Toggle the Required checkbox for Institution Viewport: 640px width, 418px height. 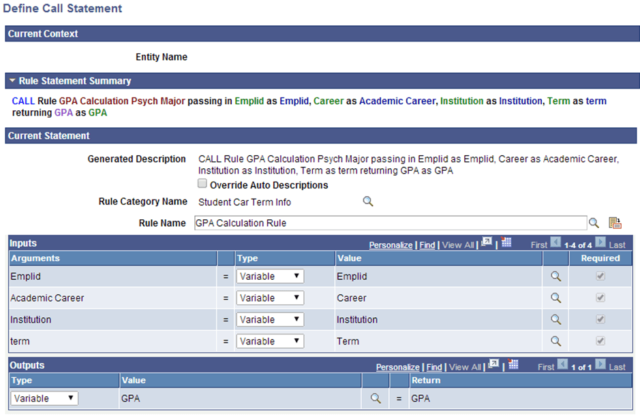(x=599, y=319)
